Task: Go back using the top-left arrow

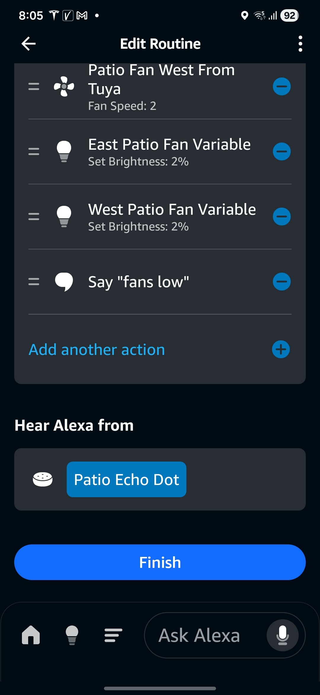Action: coord(29,44)
